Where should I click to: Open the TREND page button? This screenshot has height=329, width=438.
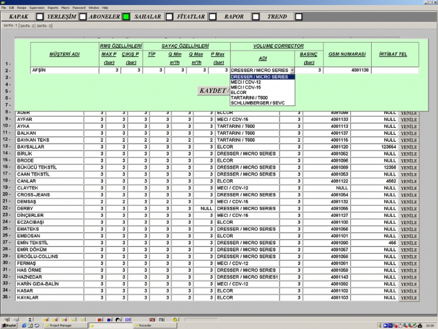coord(277,17)
